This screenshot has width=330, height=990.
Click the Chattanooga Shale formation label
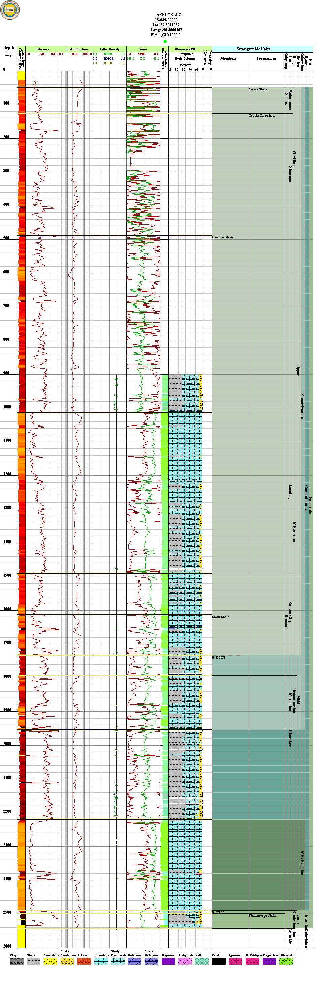tap(262, 915)
